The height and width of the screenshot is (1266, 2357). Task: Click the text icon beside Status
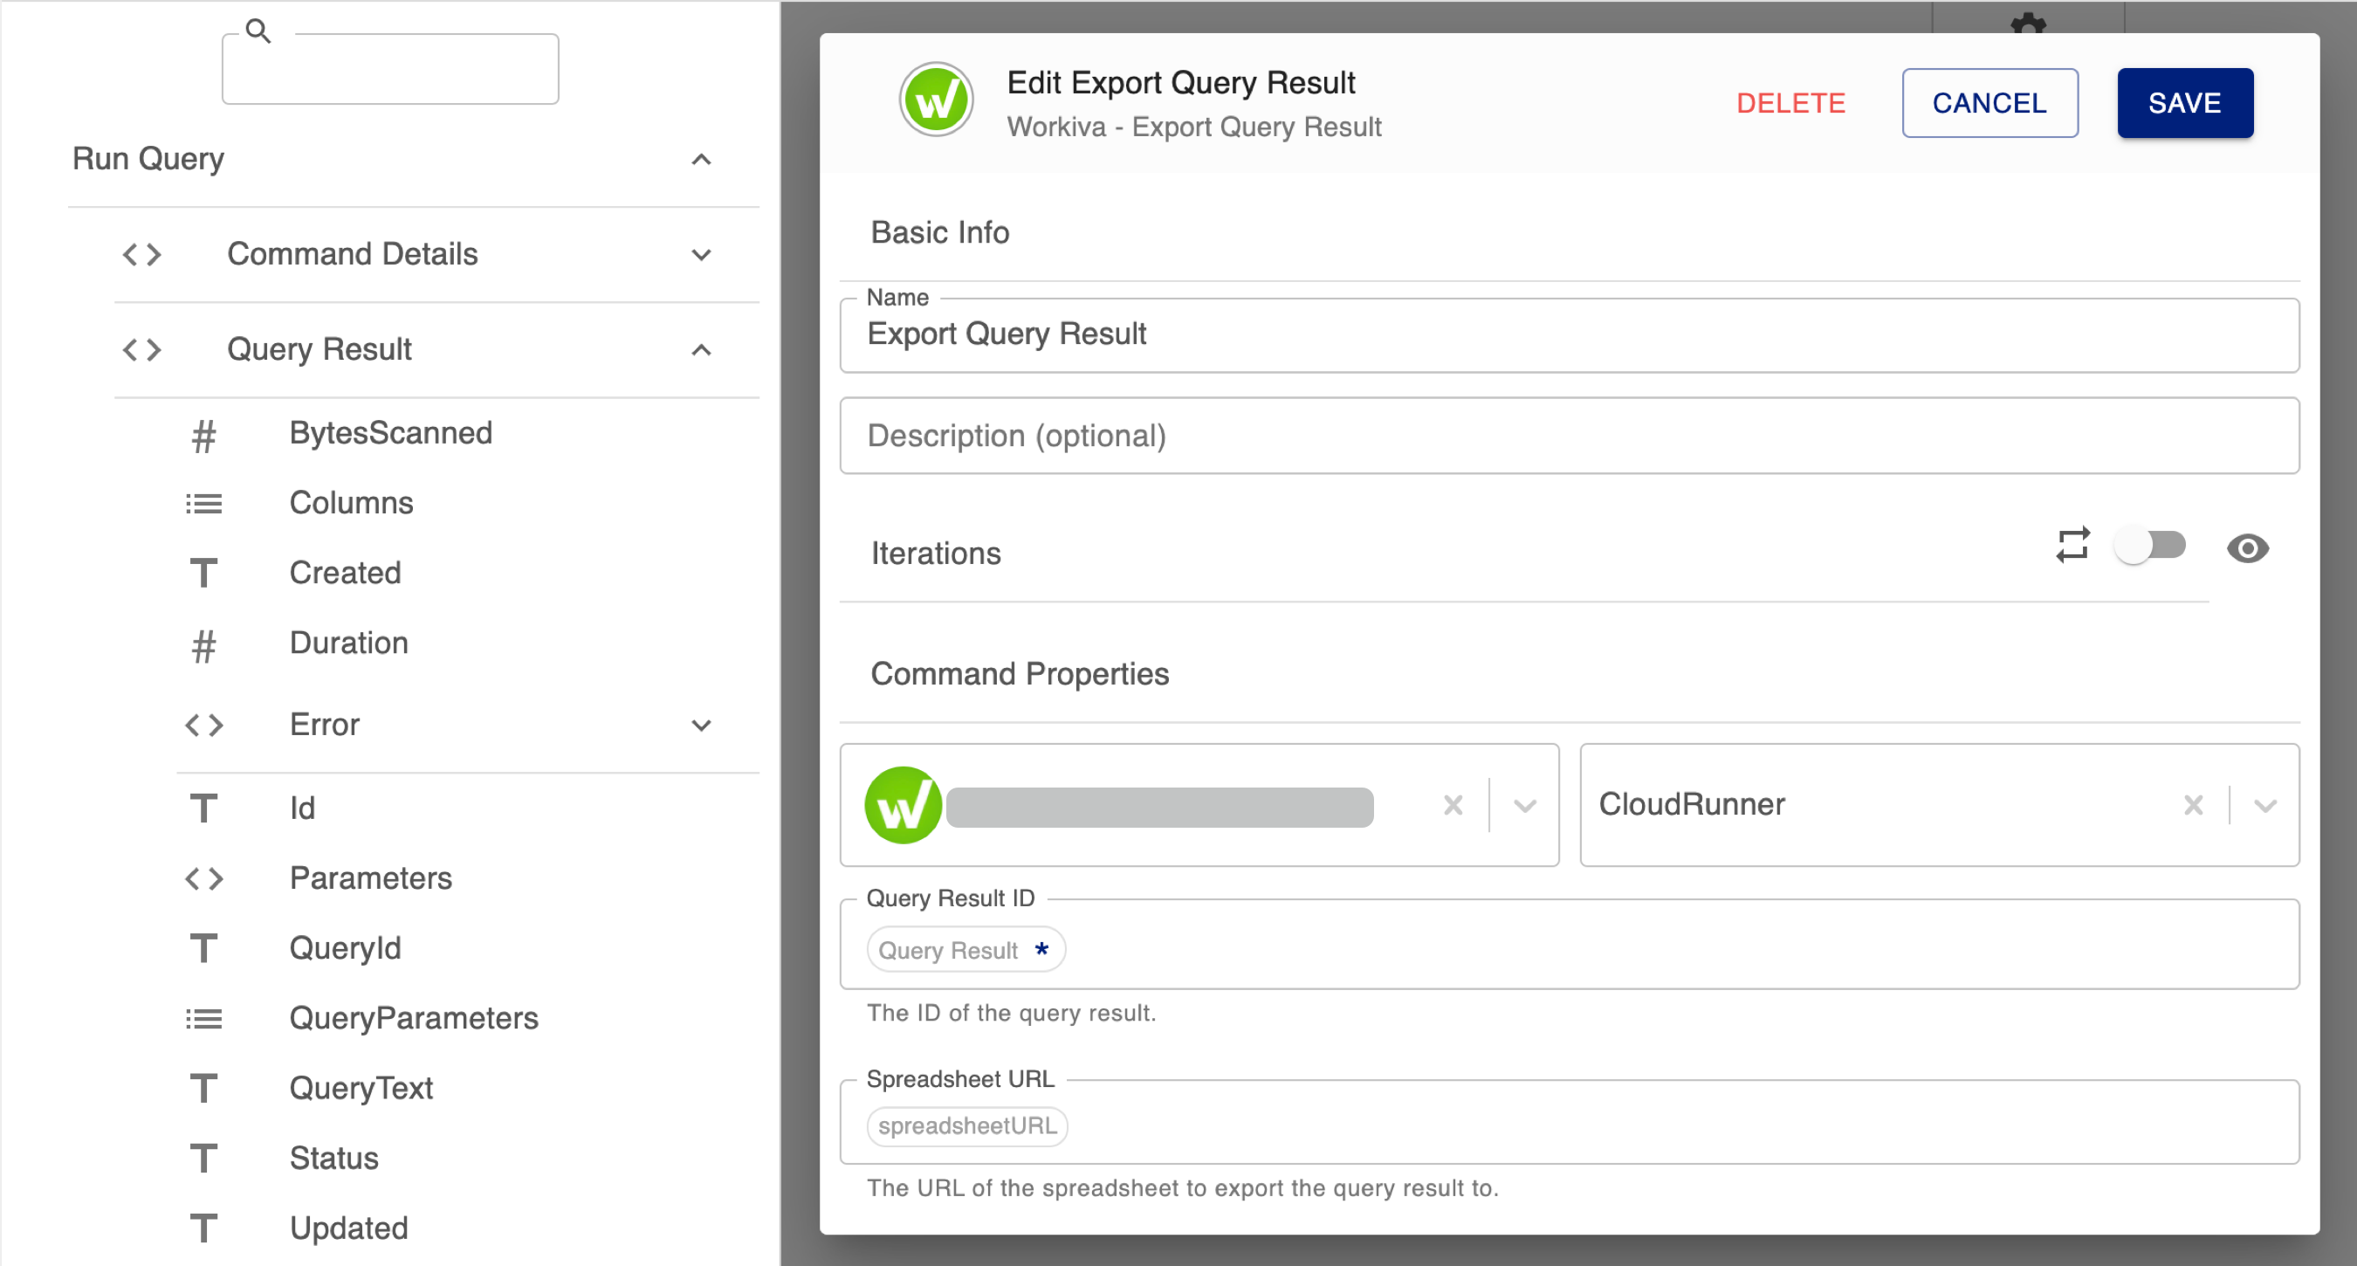204,1159
